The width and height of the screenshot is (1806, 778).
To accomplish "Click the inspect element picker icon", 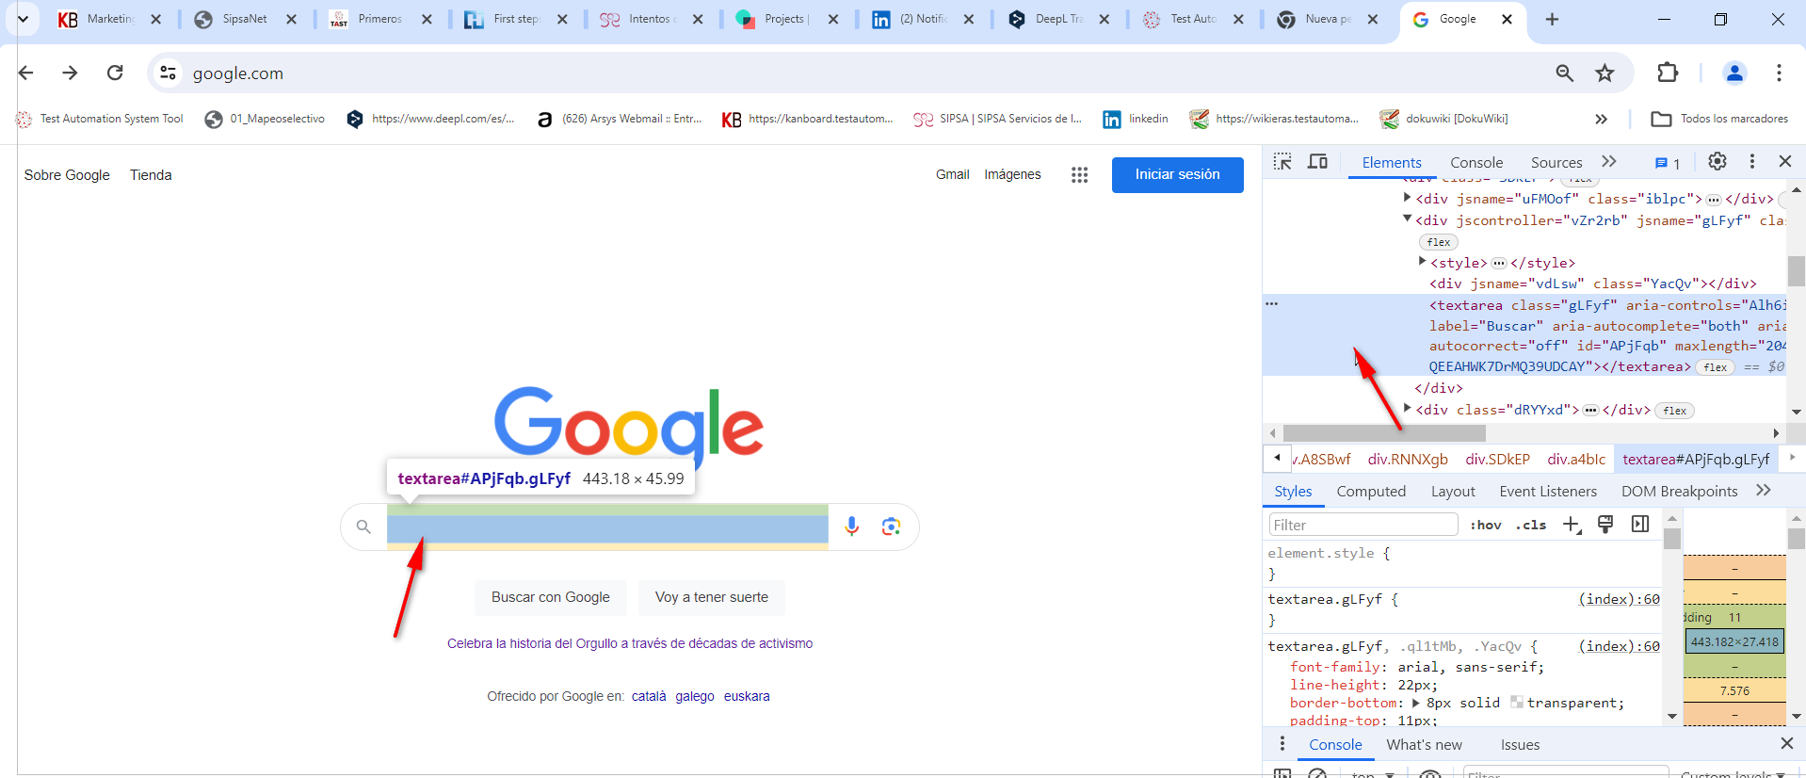I will coord(1282,162).
